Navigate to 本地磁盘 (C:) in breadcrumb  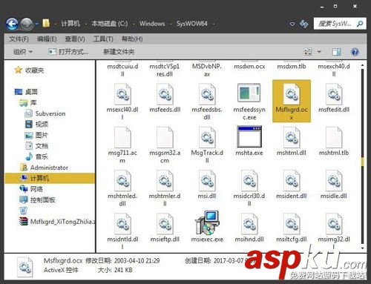pos(110,24)
